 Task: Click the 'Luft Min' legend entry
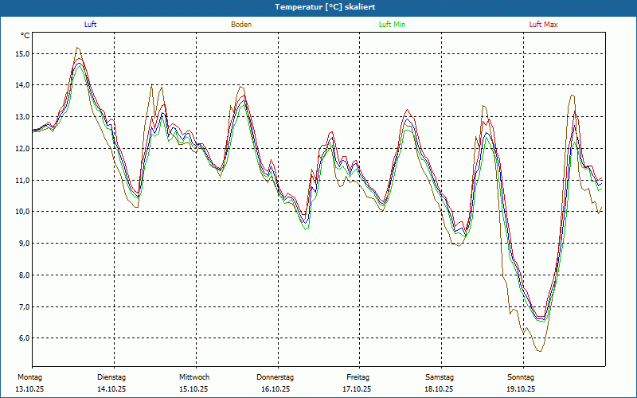[x=392, y=25]
